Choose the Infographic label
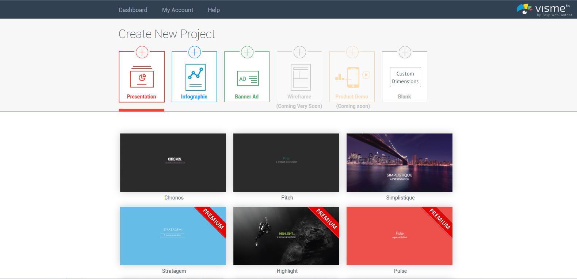This screenshot has height=279, width=577. (x=194, y=97)
